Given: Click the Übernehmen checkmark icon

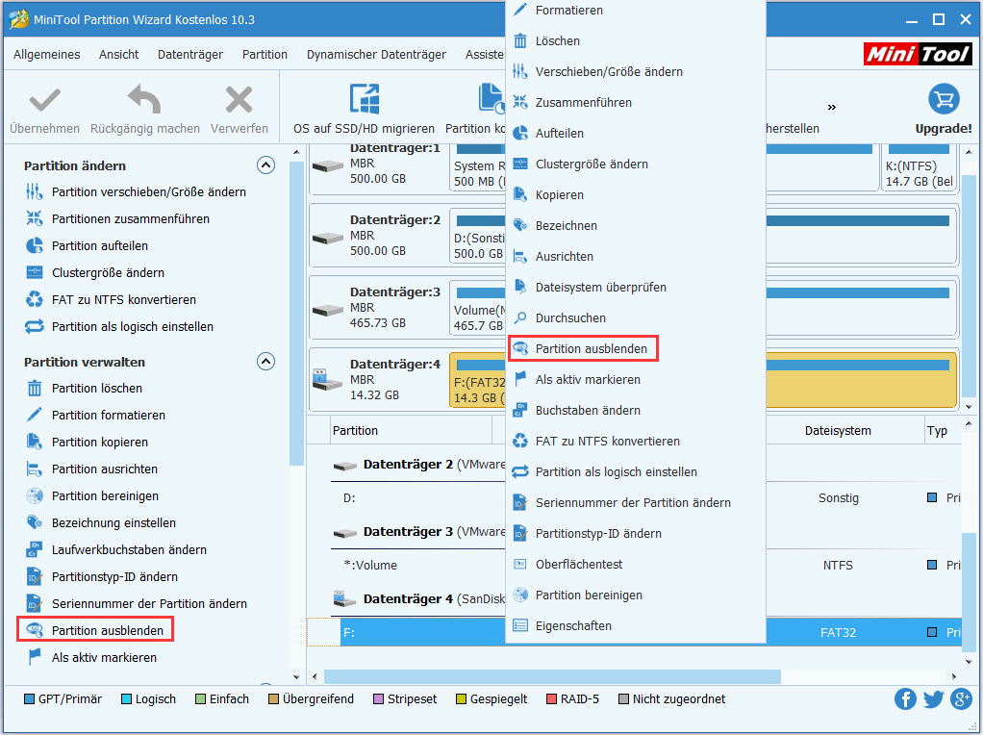Looking at the screenshot, I should click(x=44, y=100).
